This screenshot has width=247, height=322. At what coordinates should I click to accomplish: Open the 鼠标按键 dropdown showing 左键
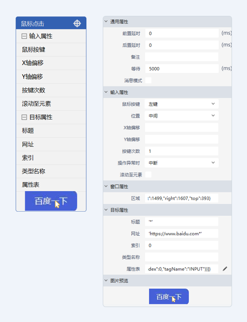182,104
